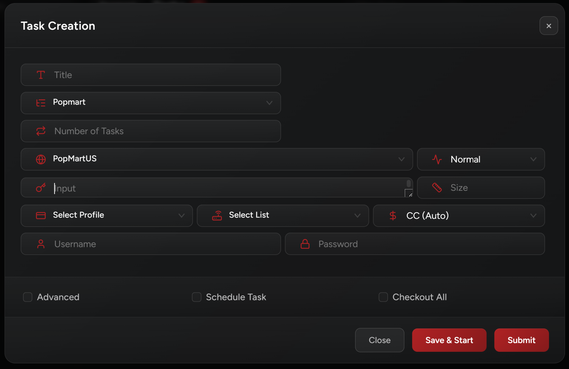Viewport: 569px width, 369px height.
Task: Tick the Schedule Task checkbox
Action: [197, 297]
